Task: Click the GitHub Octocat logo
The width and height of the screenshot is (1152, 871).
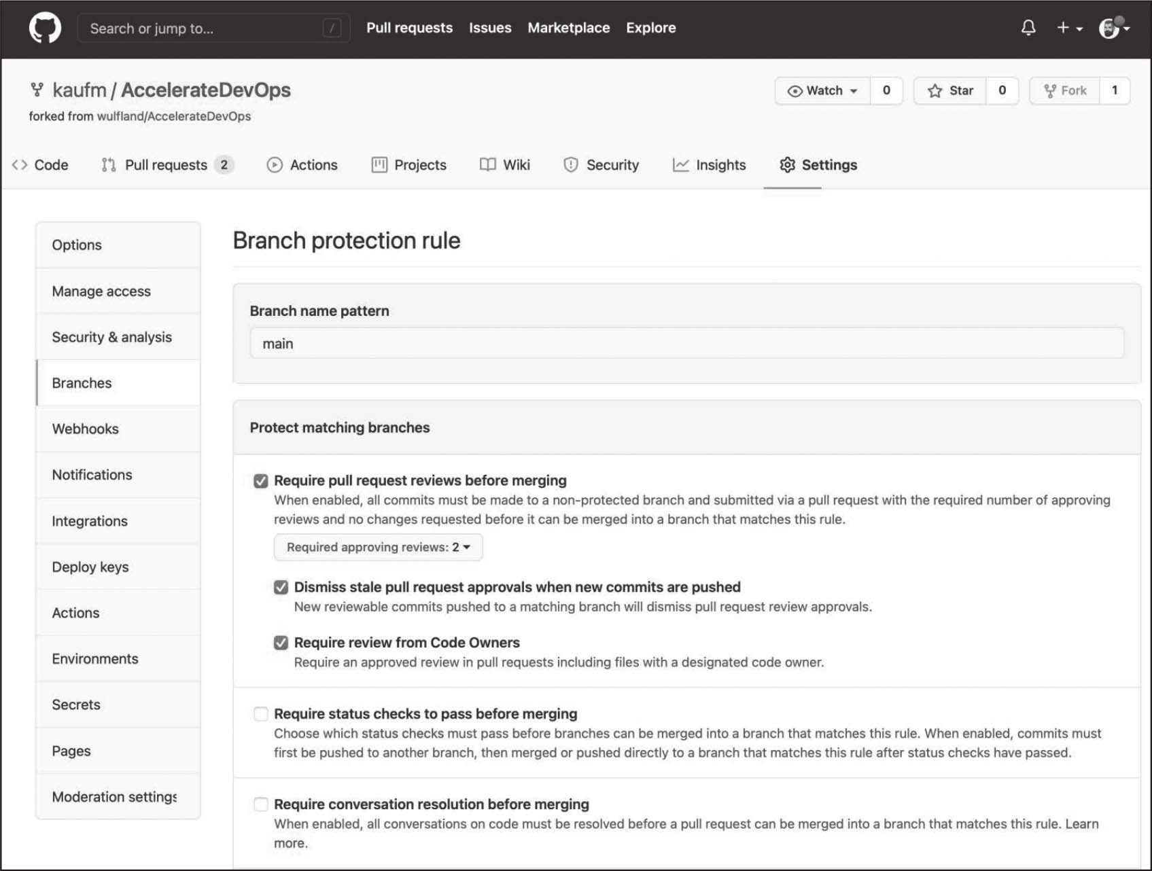Action: click(45, 29)
